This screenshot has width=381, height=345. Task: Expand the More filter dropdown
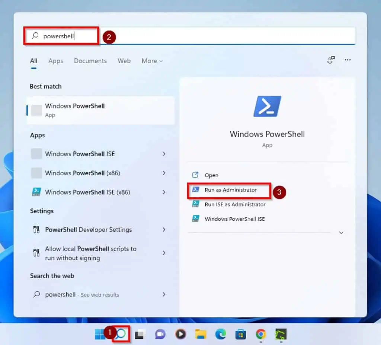point(152,61)
